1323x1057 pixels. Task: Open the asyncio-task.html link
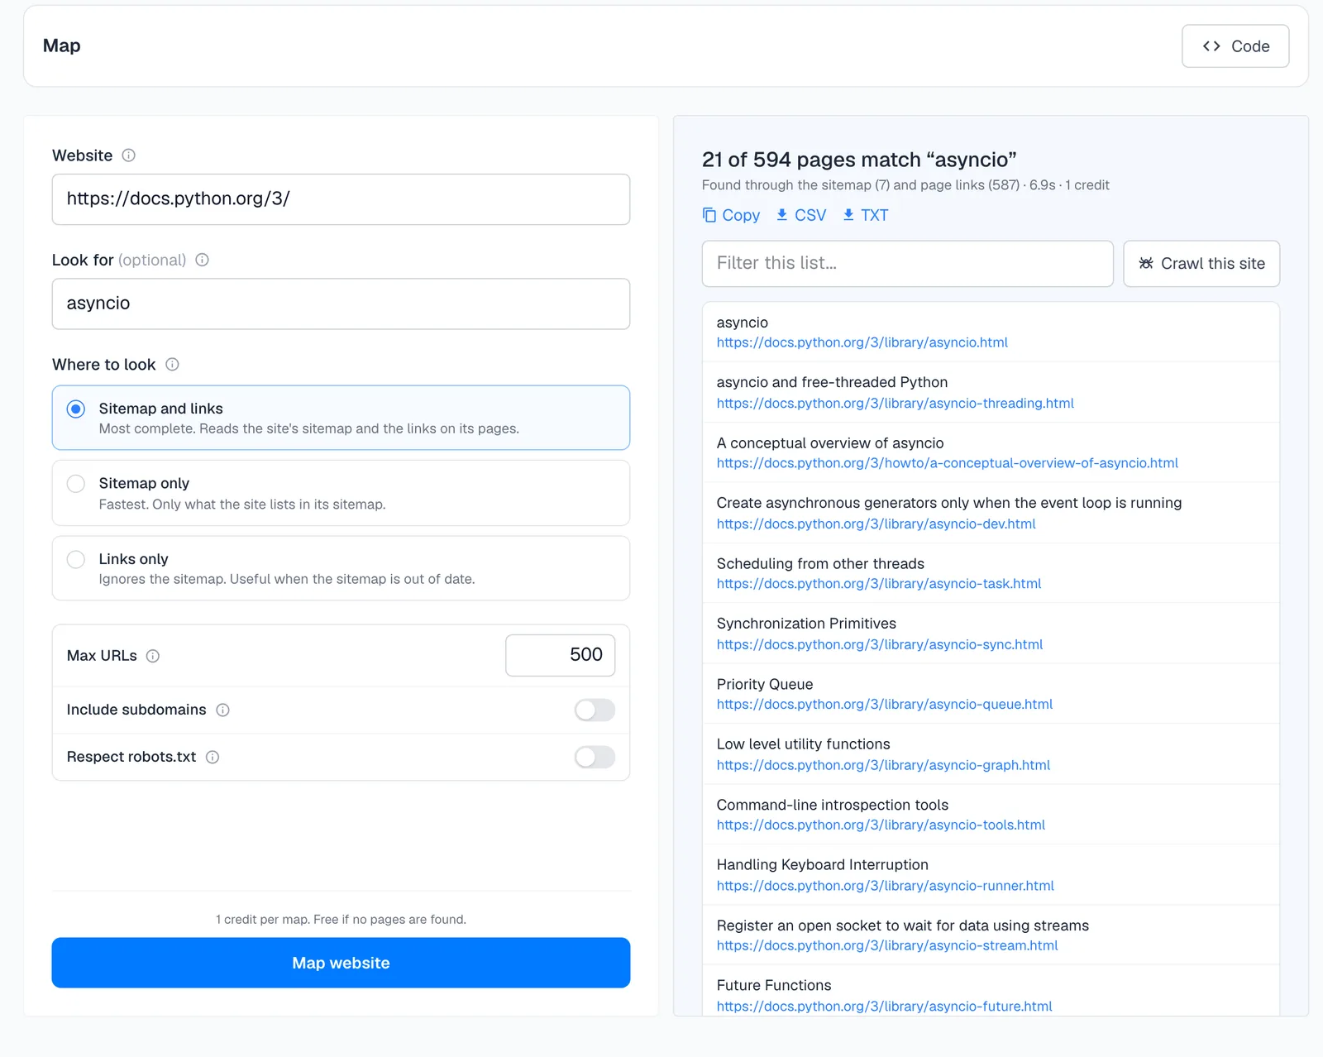click(x=878, y=584)
